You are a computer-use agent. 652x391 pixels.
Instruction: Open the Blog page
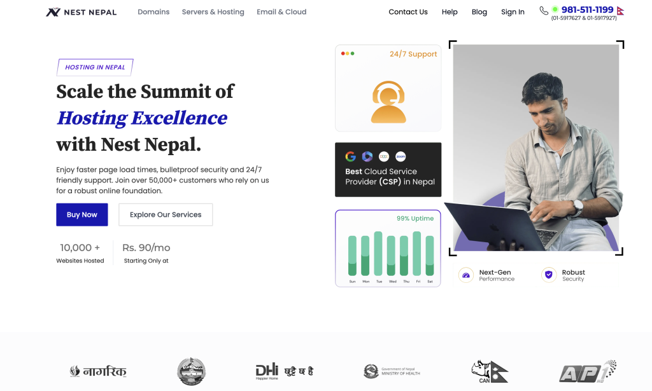click(x=479, y=12)
